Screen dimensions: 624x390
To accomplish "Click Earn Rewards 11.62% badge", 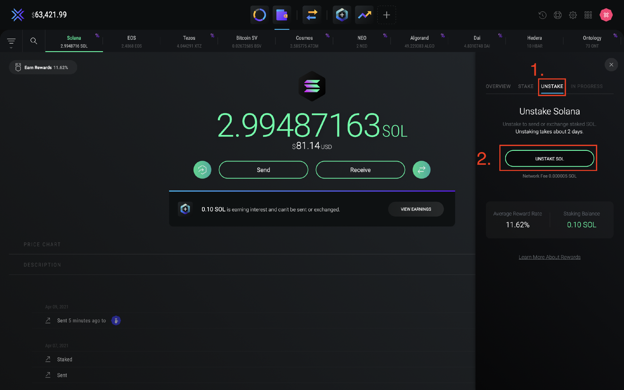I will pos(43,67).
